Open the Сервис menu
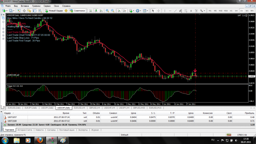 [x=47, y=6]
